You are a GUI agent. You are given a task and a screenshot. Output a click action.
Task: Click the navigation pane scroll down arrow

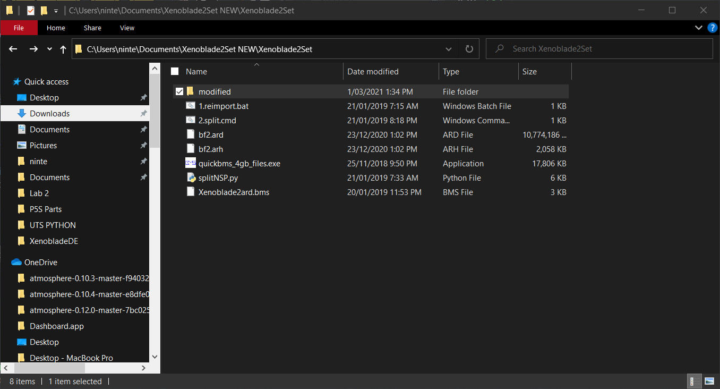pyautogui.click(x=155, y=357)
